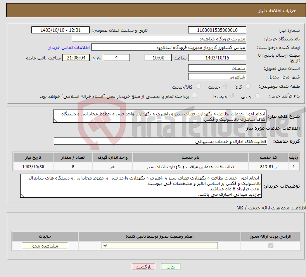Click the request creator name field
Screen dimensions: 306x277
pyautogui.click(x=169, y=47)
